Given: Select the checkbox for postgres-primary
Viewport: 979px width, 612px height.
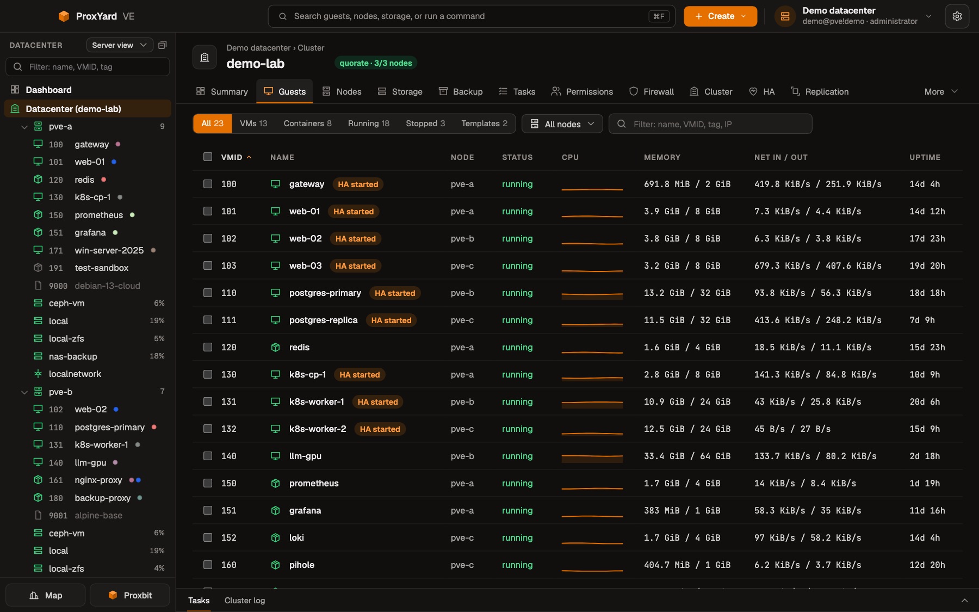Looking at the screenshot, I should [208, 293].
